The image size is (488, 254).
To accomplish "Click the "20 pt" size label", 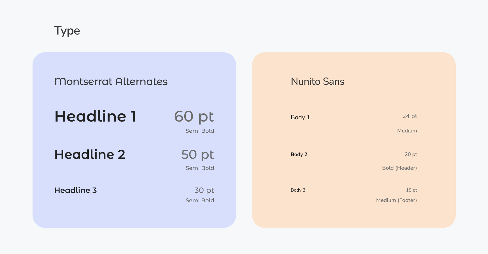I will (411, 154).
